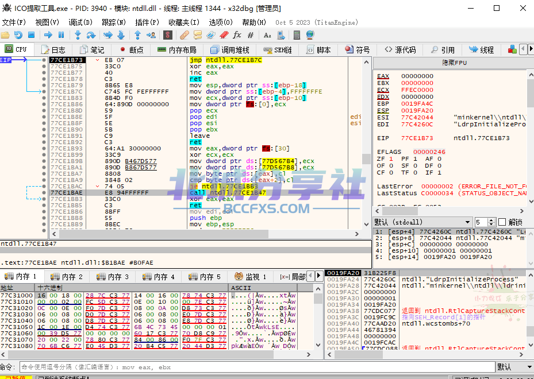
Task: Open the Scylla plugin icon
Action: coord(167,34)
